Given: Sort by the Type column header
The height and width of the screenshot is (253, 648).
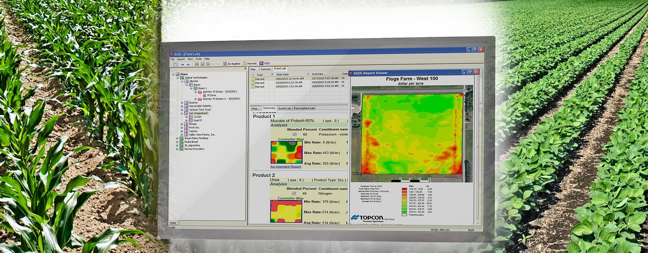Looking at the screenshot, I should (260, 75).
